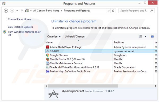
Task: Click the Back navigation arrow
Action: point(6,11)
